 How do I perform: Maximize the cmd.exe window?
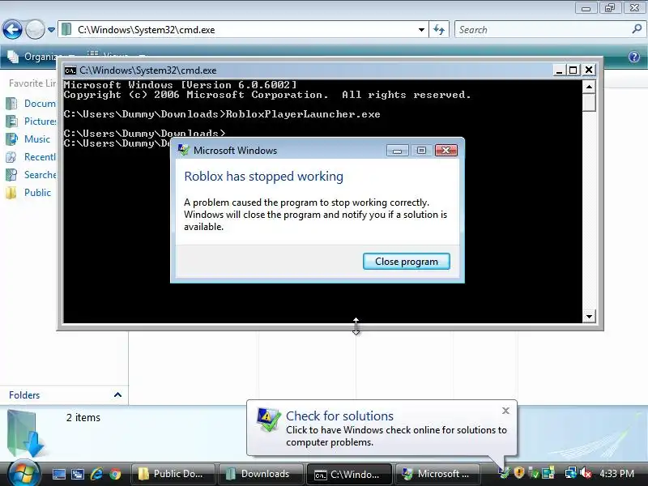pos(573,70)
